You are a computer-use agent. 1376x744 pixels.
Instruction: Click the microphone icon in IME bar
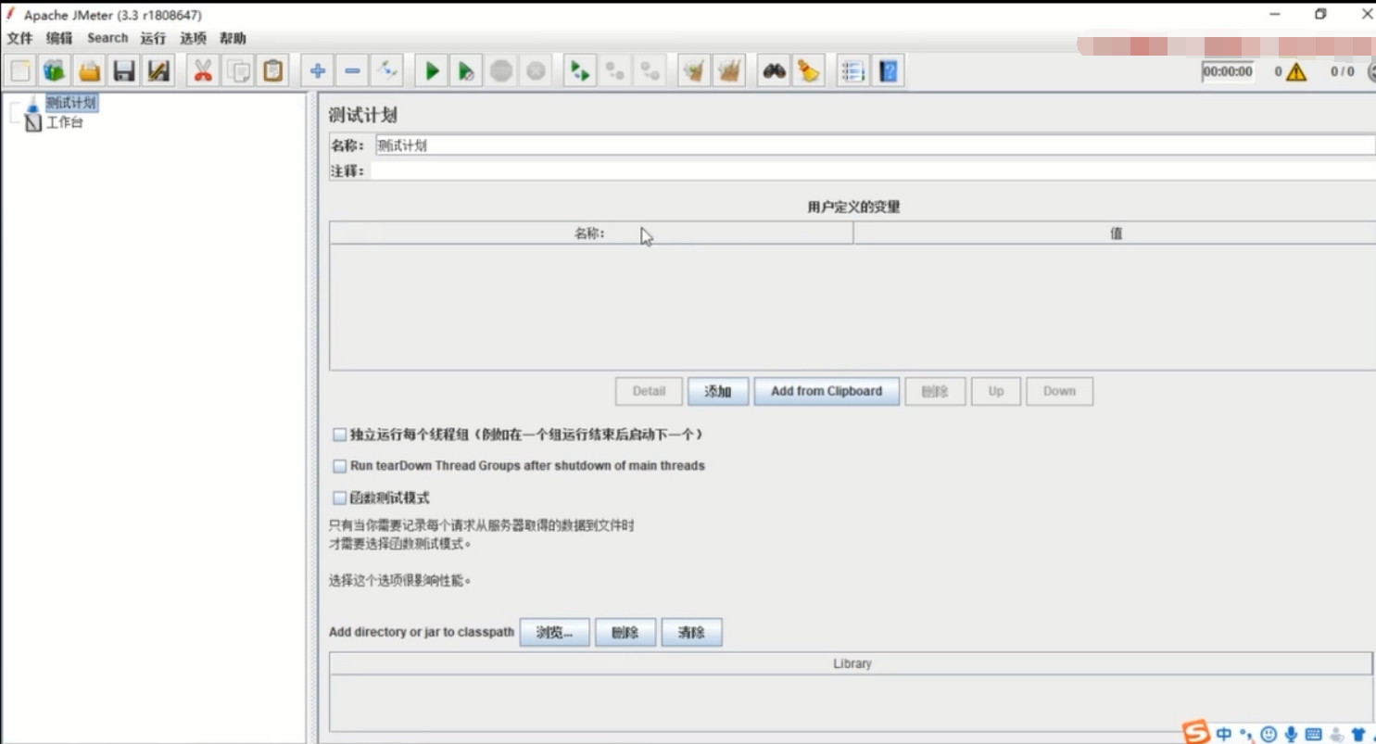[x=1291, y=734]
